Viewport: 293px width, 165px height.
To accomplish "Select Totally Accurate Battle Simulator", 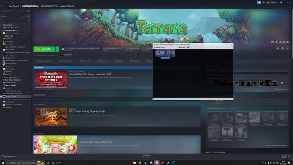I will [x=16, y=99].
